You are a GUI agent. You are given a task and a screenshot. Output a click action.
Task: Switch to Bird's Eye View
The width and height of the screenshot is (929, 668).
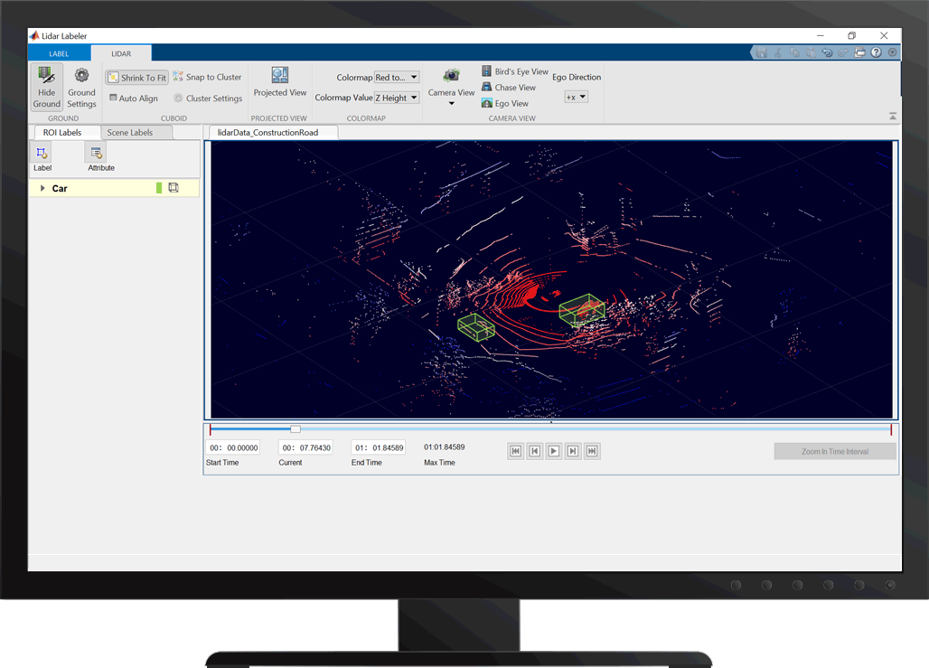point(515,71)
